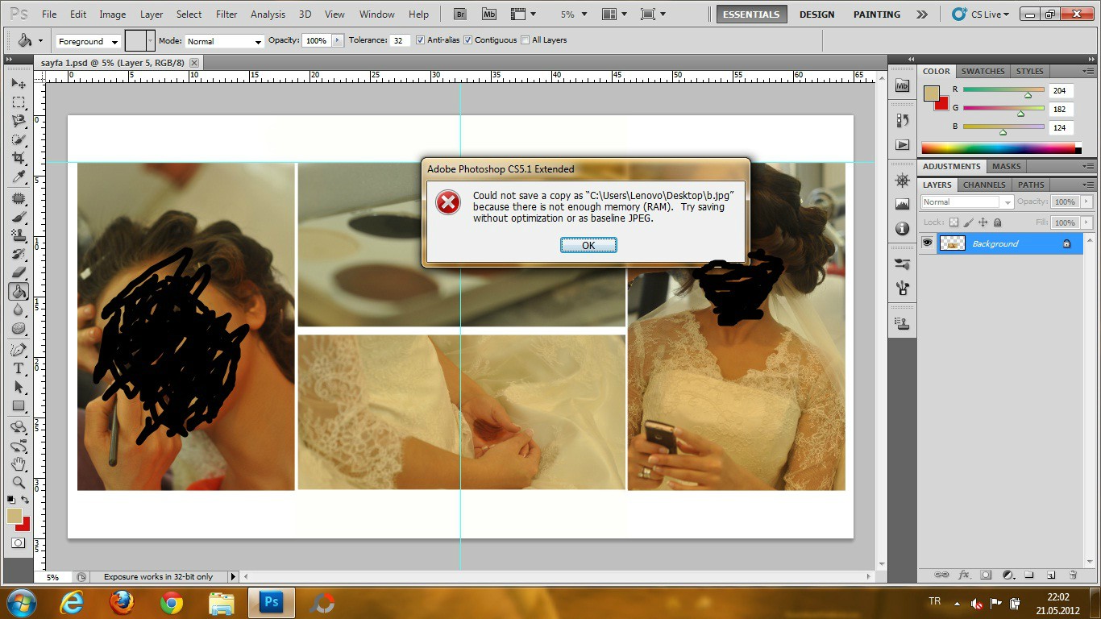The image size is (1101, 619).
Task: Hide the Background layer with eye icon
Action: pyautogui.click(x=927, y=243)
